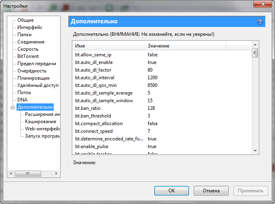Click the blue help question mark icon
Viewport: 275px width, 204px height.
[x=260, y=22]
